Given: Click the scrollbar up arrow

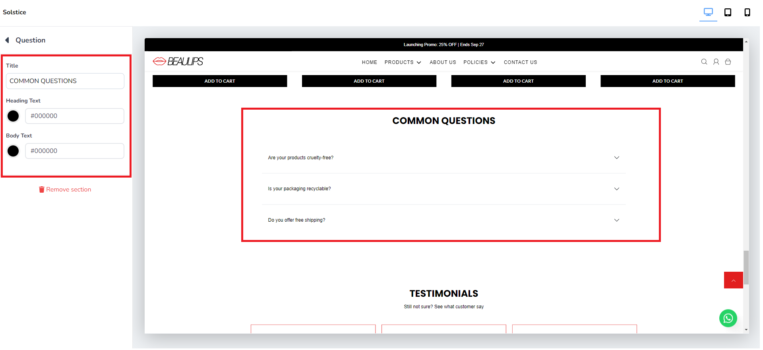Looking at the screenshot, I should tap(746, 41).
